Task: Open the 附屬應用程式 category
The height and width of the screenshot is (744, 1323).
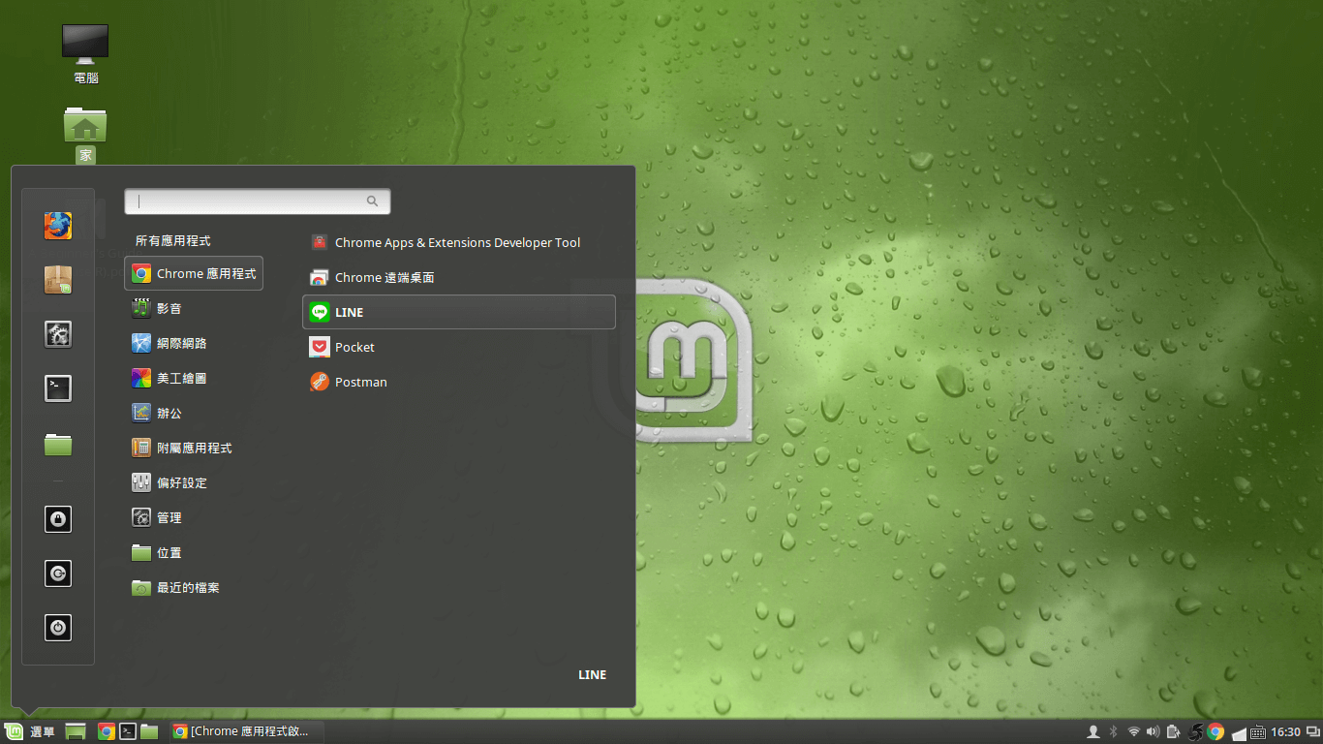Action: point(194,448)
